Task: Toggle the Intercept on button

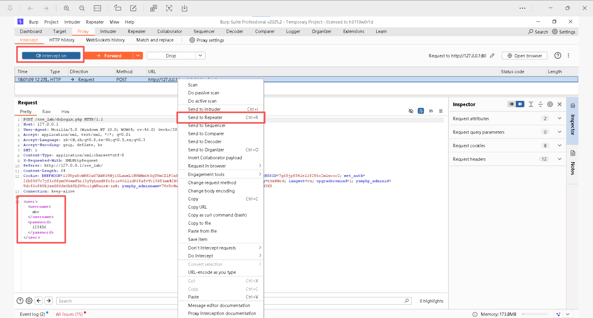Action: click(51, 56)
